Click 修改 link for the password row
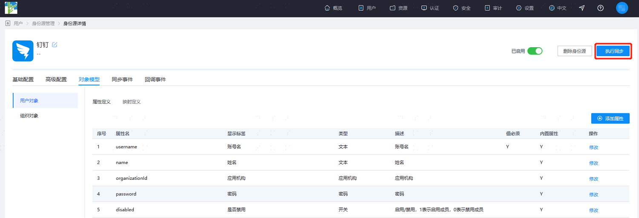 pyautogui.click(x=594, y=194)
